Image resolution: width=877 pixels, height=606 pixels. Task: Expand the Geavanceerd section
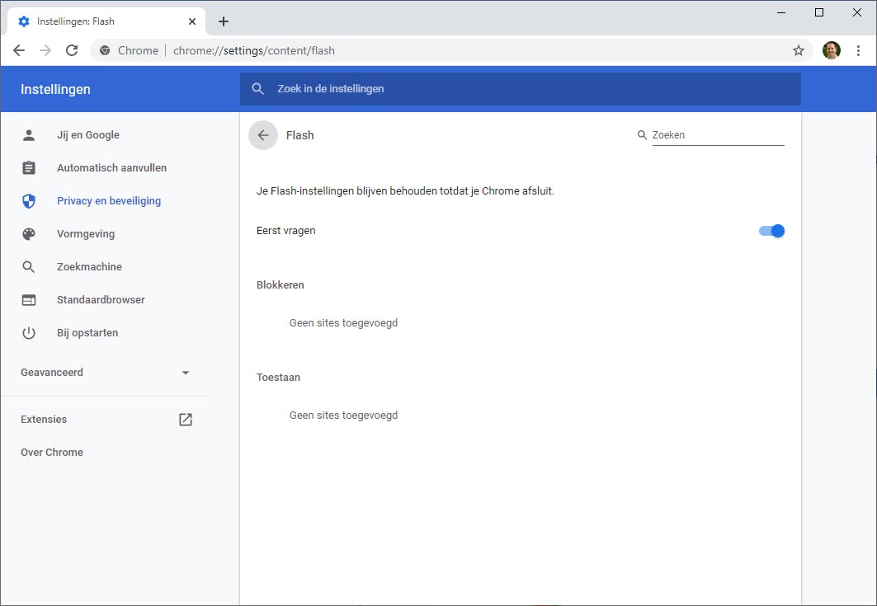point(185,373)
